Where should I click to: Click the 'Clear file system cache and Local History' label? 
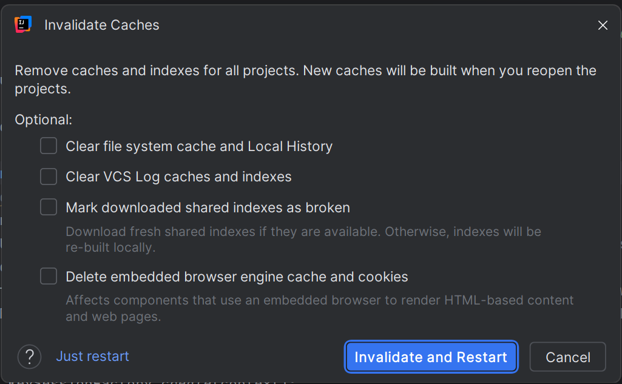(x=199, y=147)
